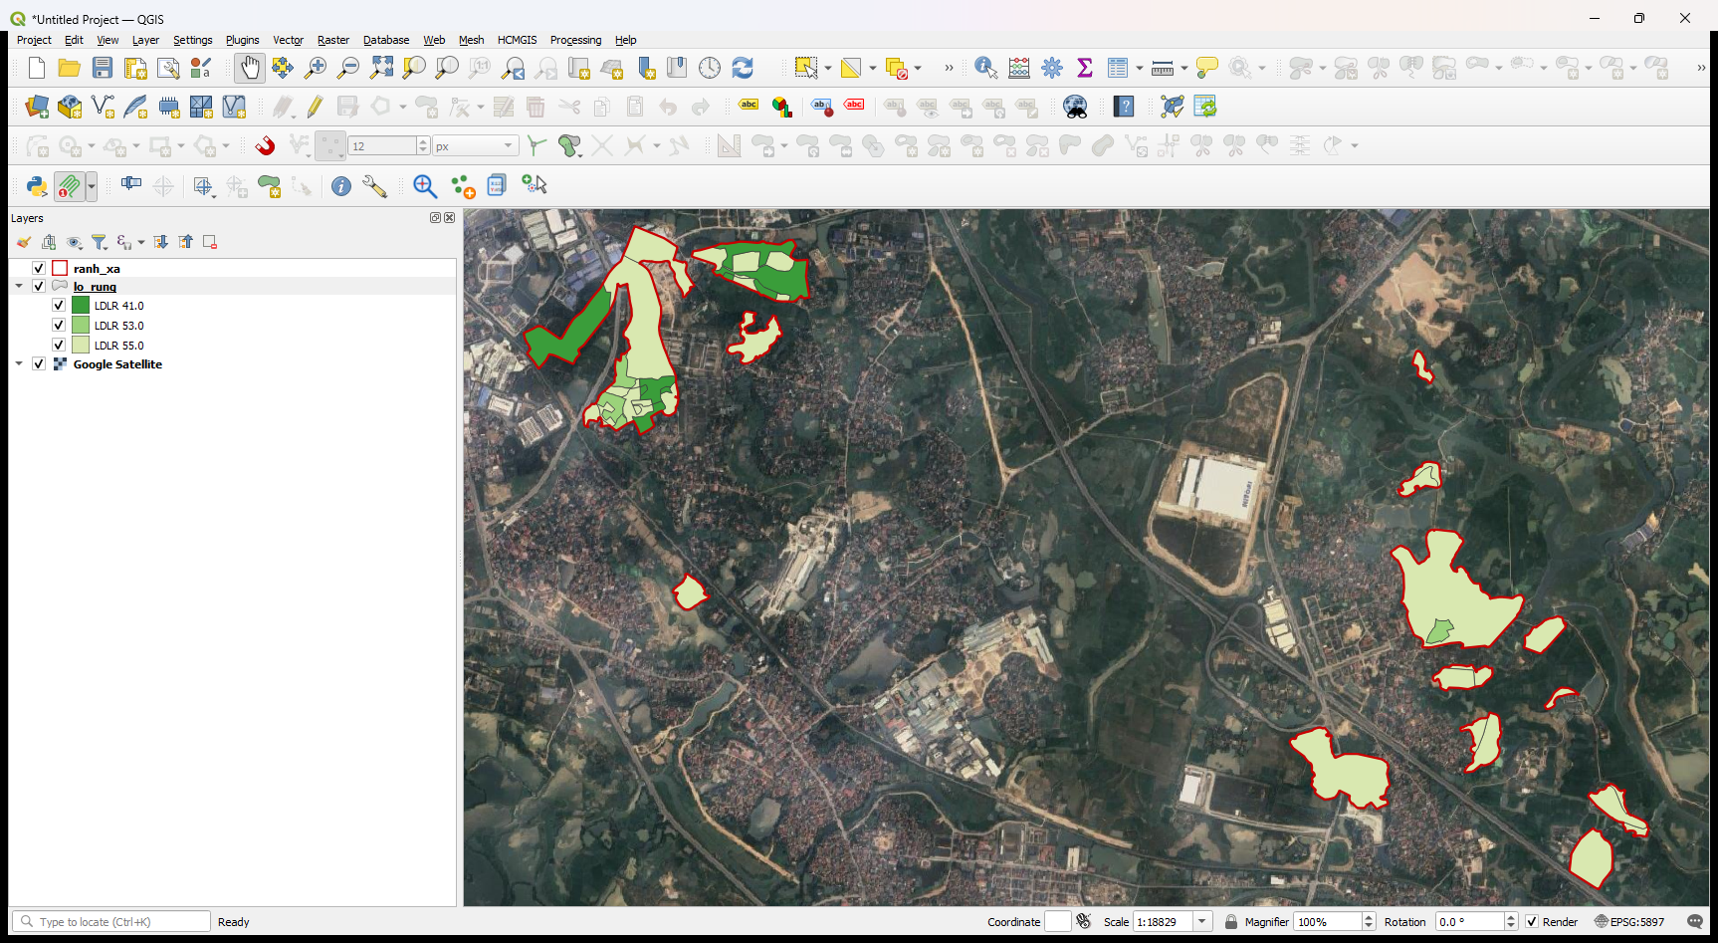This screenshot has height=943, width=1718.
Task: Save the project with floppy disk icon
Action: [103, 68]
